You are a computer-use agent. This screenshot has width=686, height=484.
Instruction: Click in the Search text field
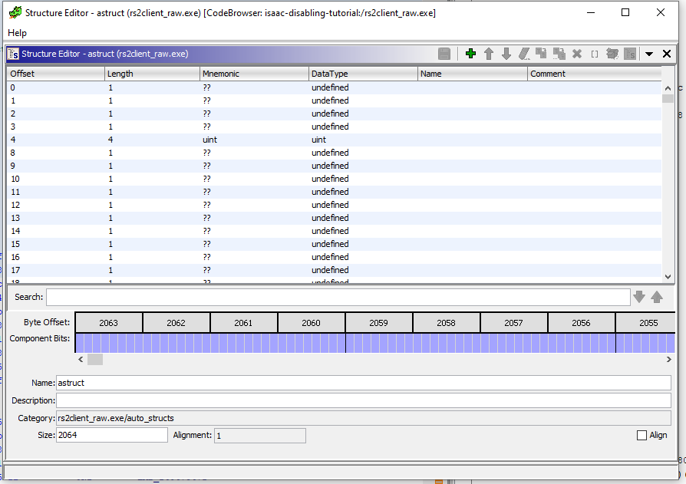pos(338,298)
